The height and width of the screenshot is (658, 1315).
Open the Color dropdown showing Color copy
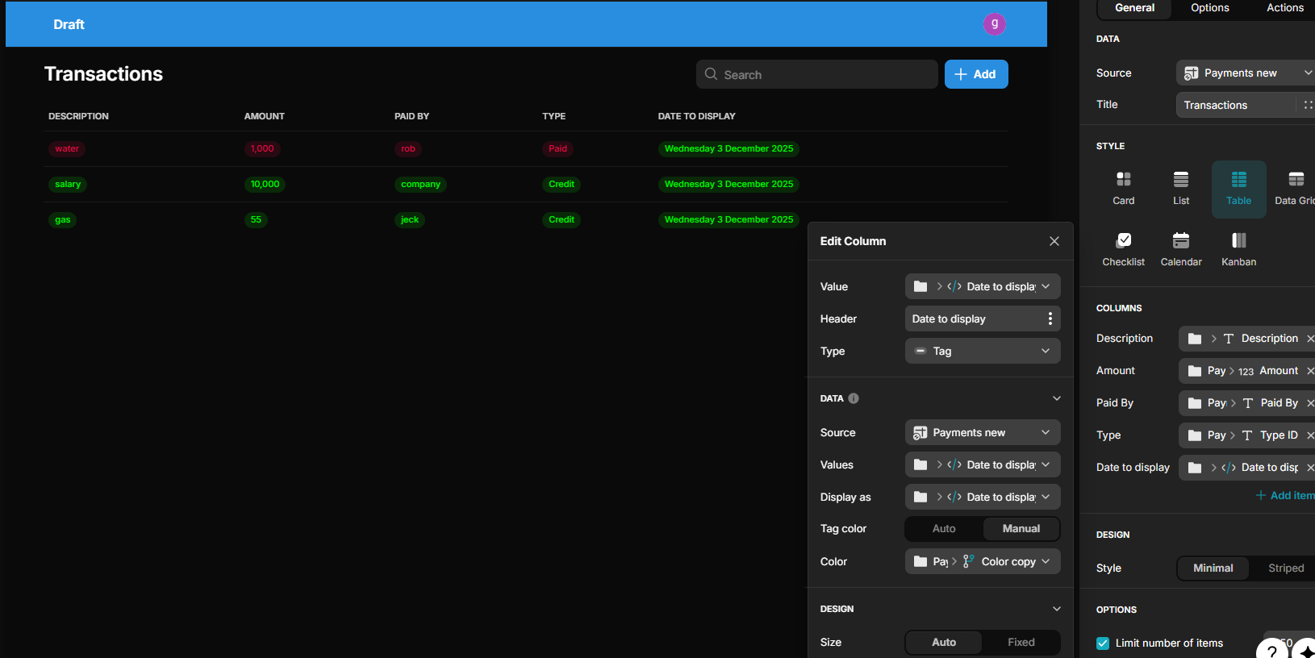click(x=983, y=561)
